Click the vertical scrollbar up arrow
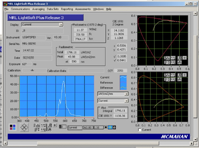The width and height of the screenshot is (199, 148). (x=195, y=14)
